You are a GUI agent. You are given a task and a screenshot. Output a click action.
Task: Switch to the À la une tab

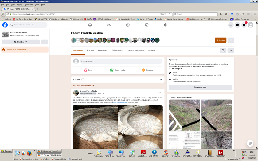click(x=90, y=50)
